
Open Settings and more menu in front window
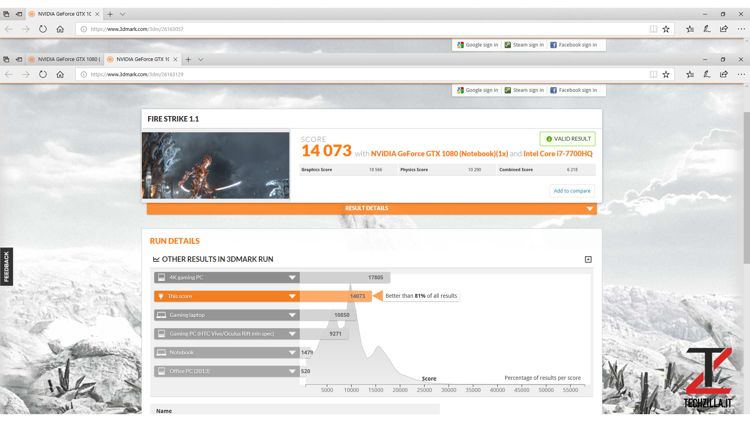(741, 74)
